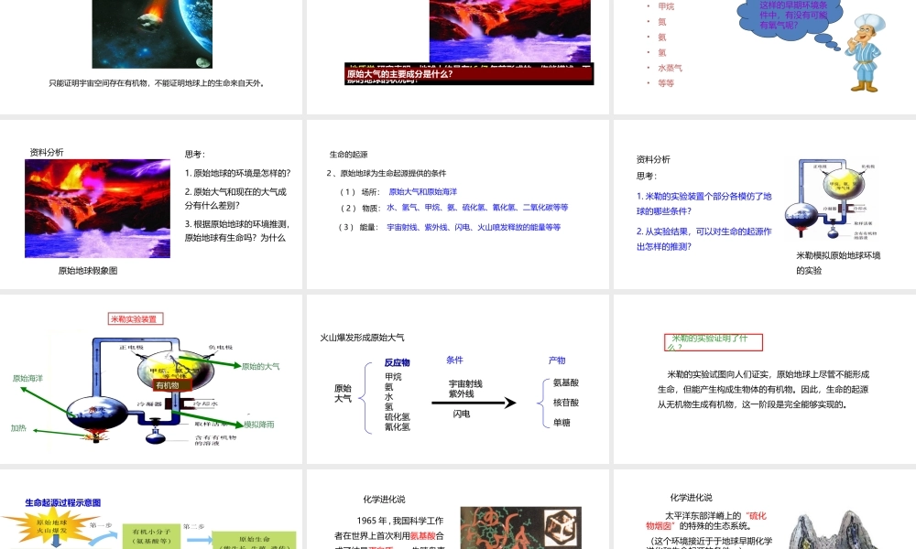This screenshot has width=916, height=549.
Task: Open the 米勒的实验证明了什么 slide
Action: (x=764, y=379)
